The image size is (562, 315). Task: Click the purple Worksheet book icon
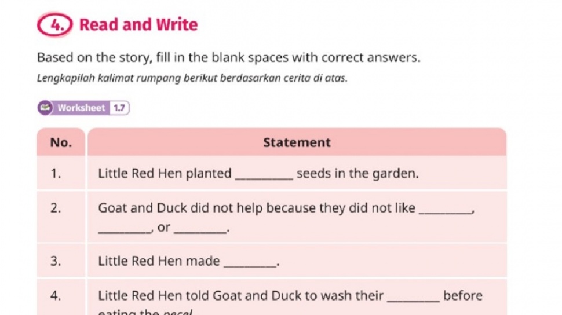[46, 108]
